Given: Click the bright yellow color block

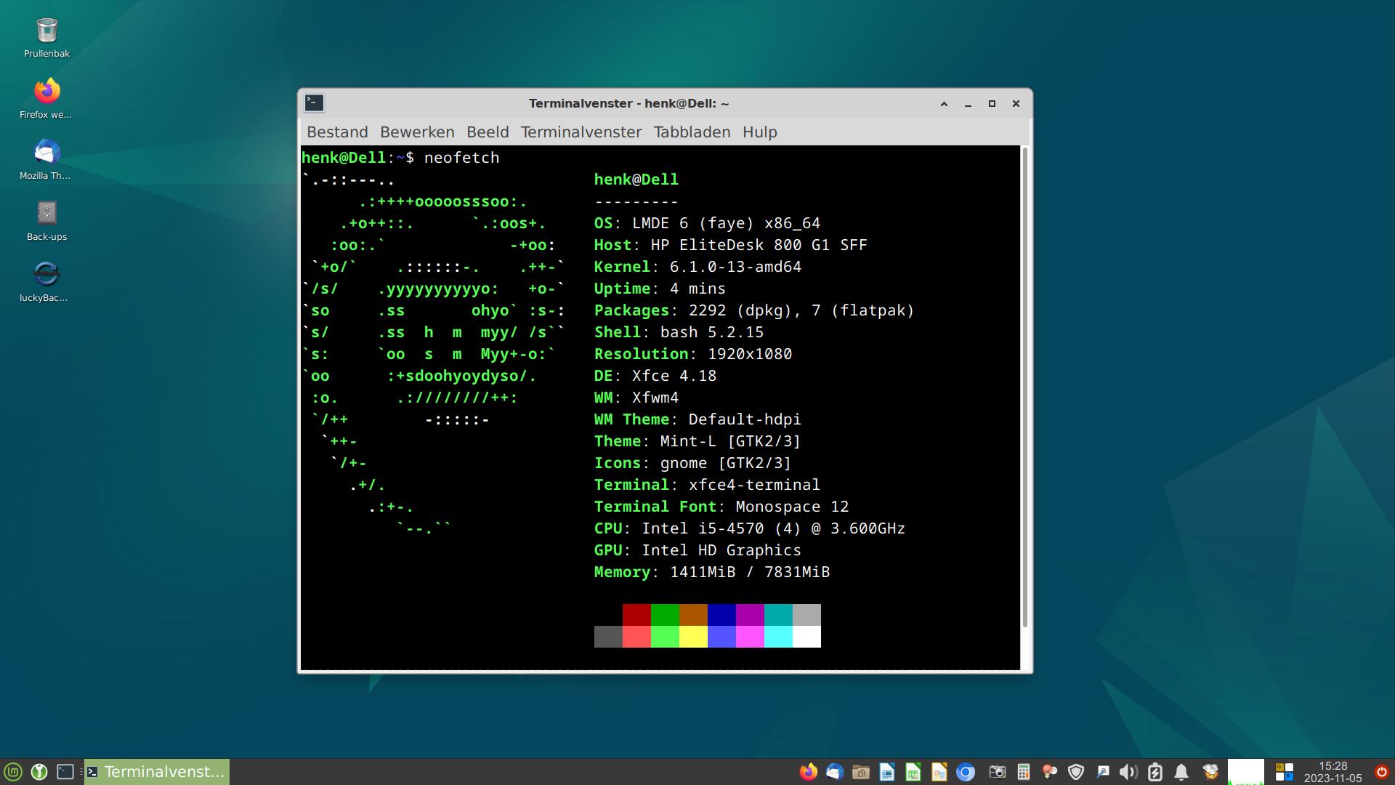Looking at the screenshot, I should point(693,637).
